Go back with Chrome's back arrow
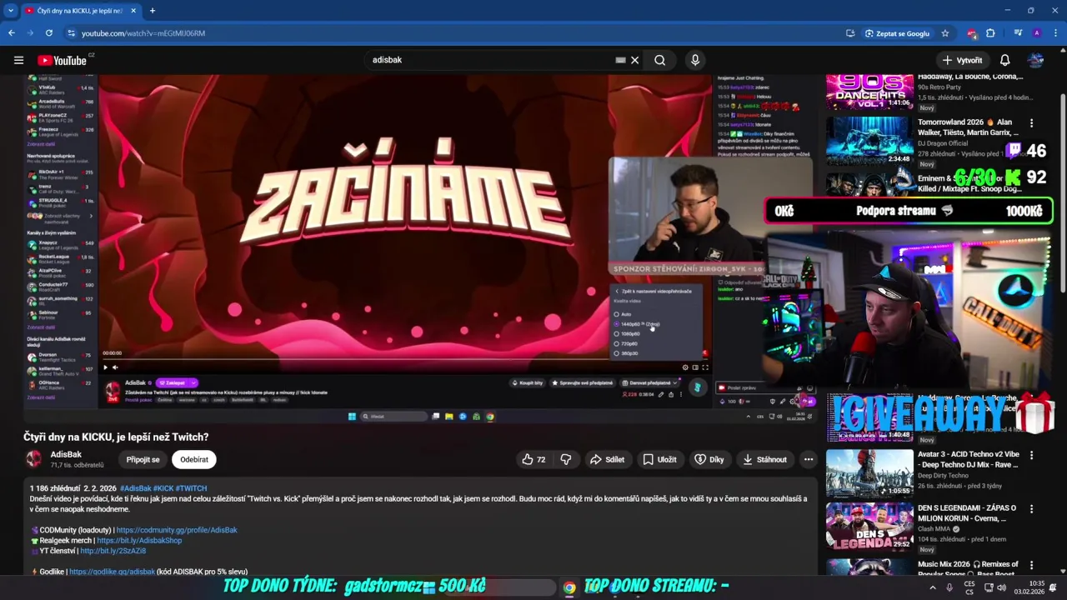 coord(12,33)
